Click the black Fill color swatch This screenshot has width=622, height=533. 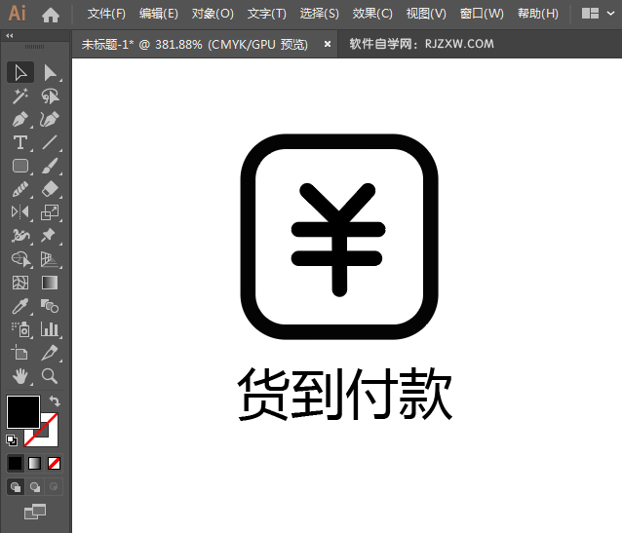click(x=23, y=411)
